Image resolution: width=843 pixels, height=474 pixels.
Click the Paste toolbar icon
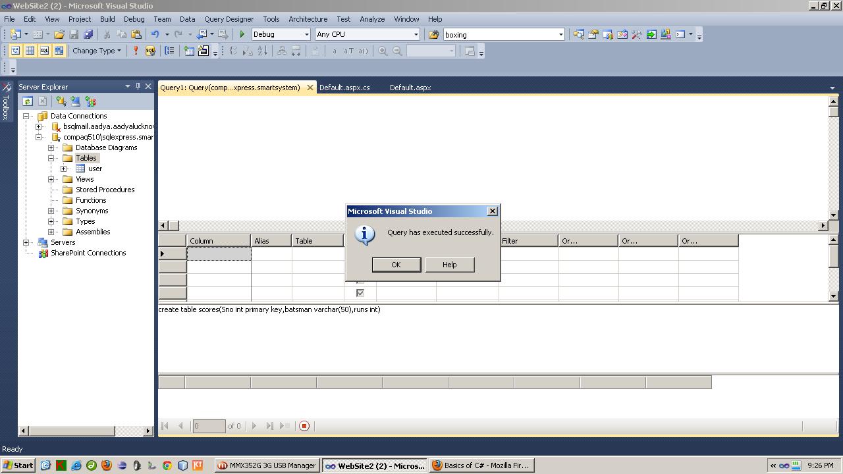pos(136,34)
